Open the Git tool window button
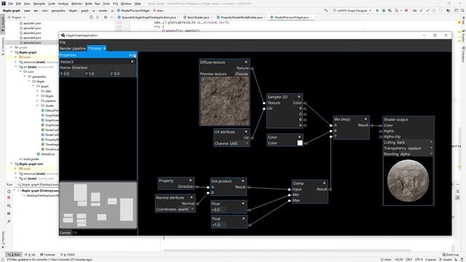Viewport: 466px width, 262px height. coord(30,255)
